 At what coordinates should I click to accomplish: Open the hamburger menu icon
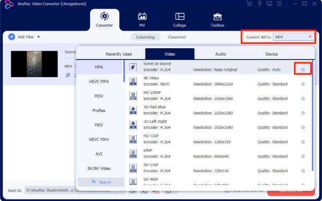point(279,4)
